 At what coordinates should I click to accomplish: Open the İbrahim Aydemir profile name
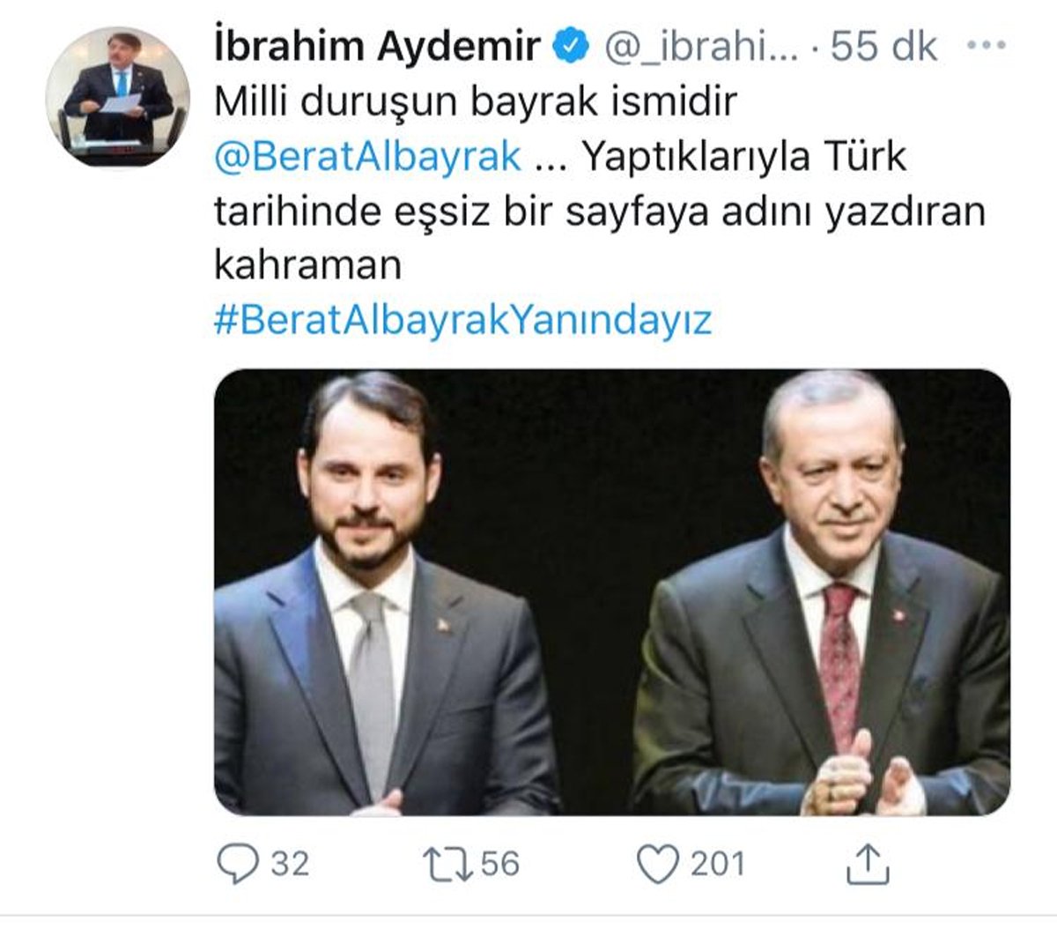tap(377, 46)
